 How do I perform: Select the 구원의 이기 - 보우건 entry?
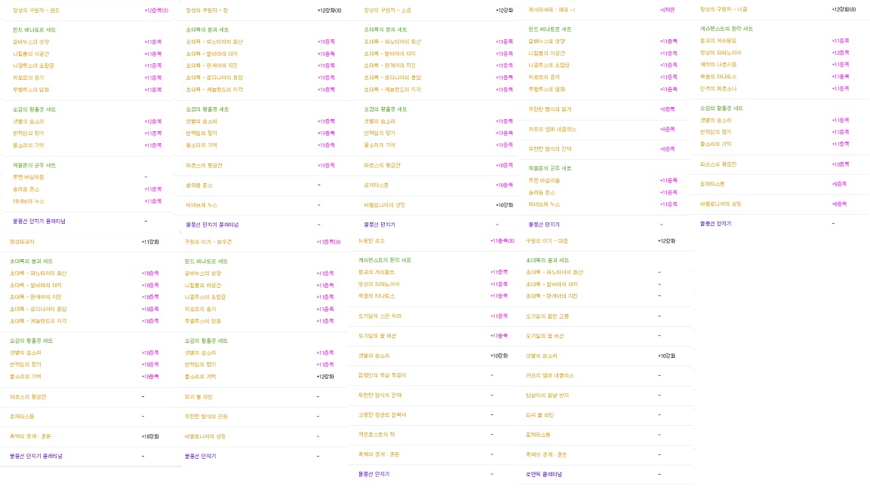click(x=208, y=242)
